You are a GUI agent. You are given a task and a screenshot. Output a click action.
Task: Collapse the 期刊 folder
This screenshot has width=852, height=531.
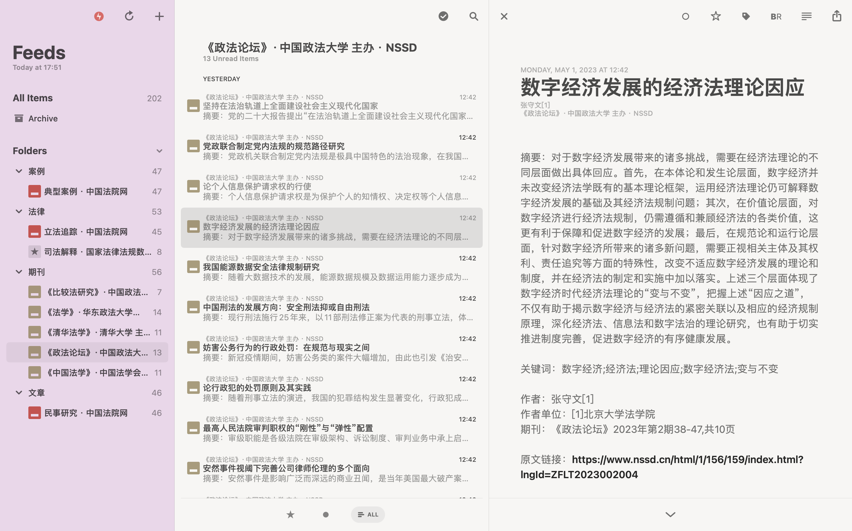coord(19,272)
